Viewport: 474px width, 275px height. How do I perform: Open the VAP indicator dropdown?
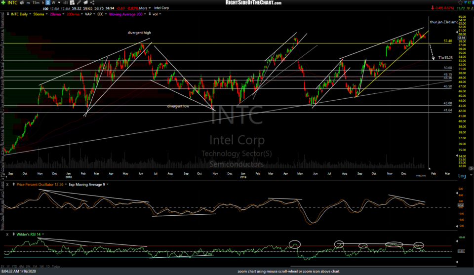[94, 14]
